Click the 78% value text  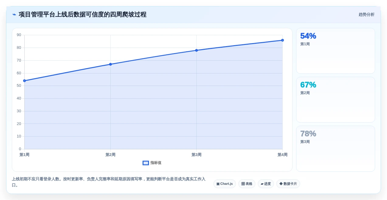coord(308,134)
